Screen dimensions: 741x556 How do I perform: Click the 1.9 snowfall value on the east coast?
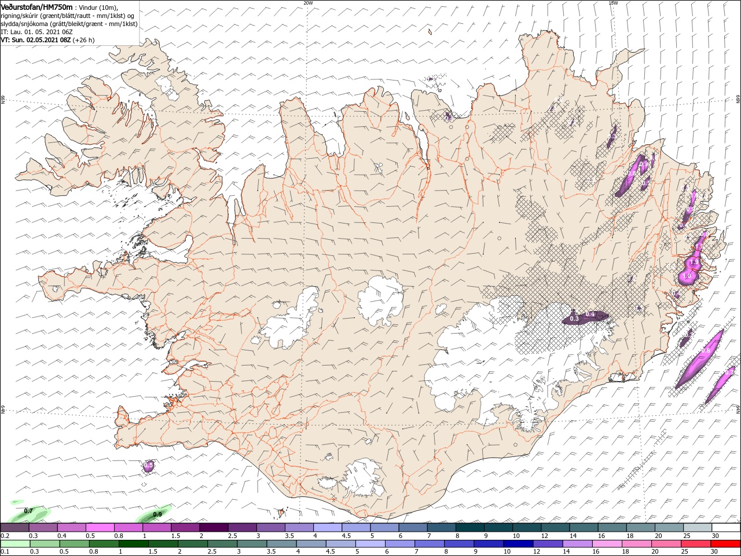point(694,262)
